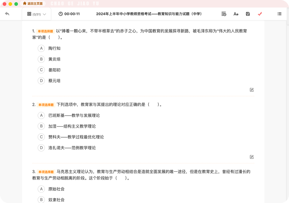The height and width of the screenshot is (203, 289).
Task: Select option B 奴隶社会
Action: tap(41, 200)
